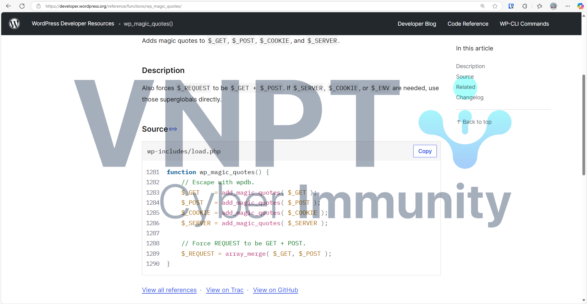The image size is (587, 304).
Task: Open View on Trac link
Action: [x=225, y=290]
